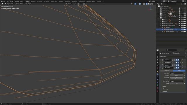Screen dimensions: 187x105
Task: Open the Material properties tab
Action: coord(157,88)
